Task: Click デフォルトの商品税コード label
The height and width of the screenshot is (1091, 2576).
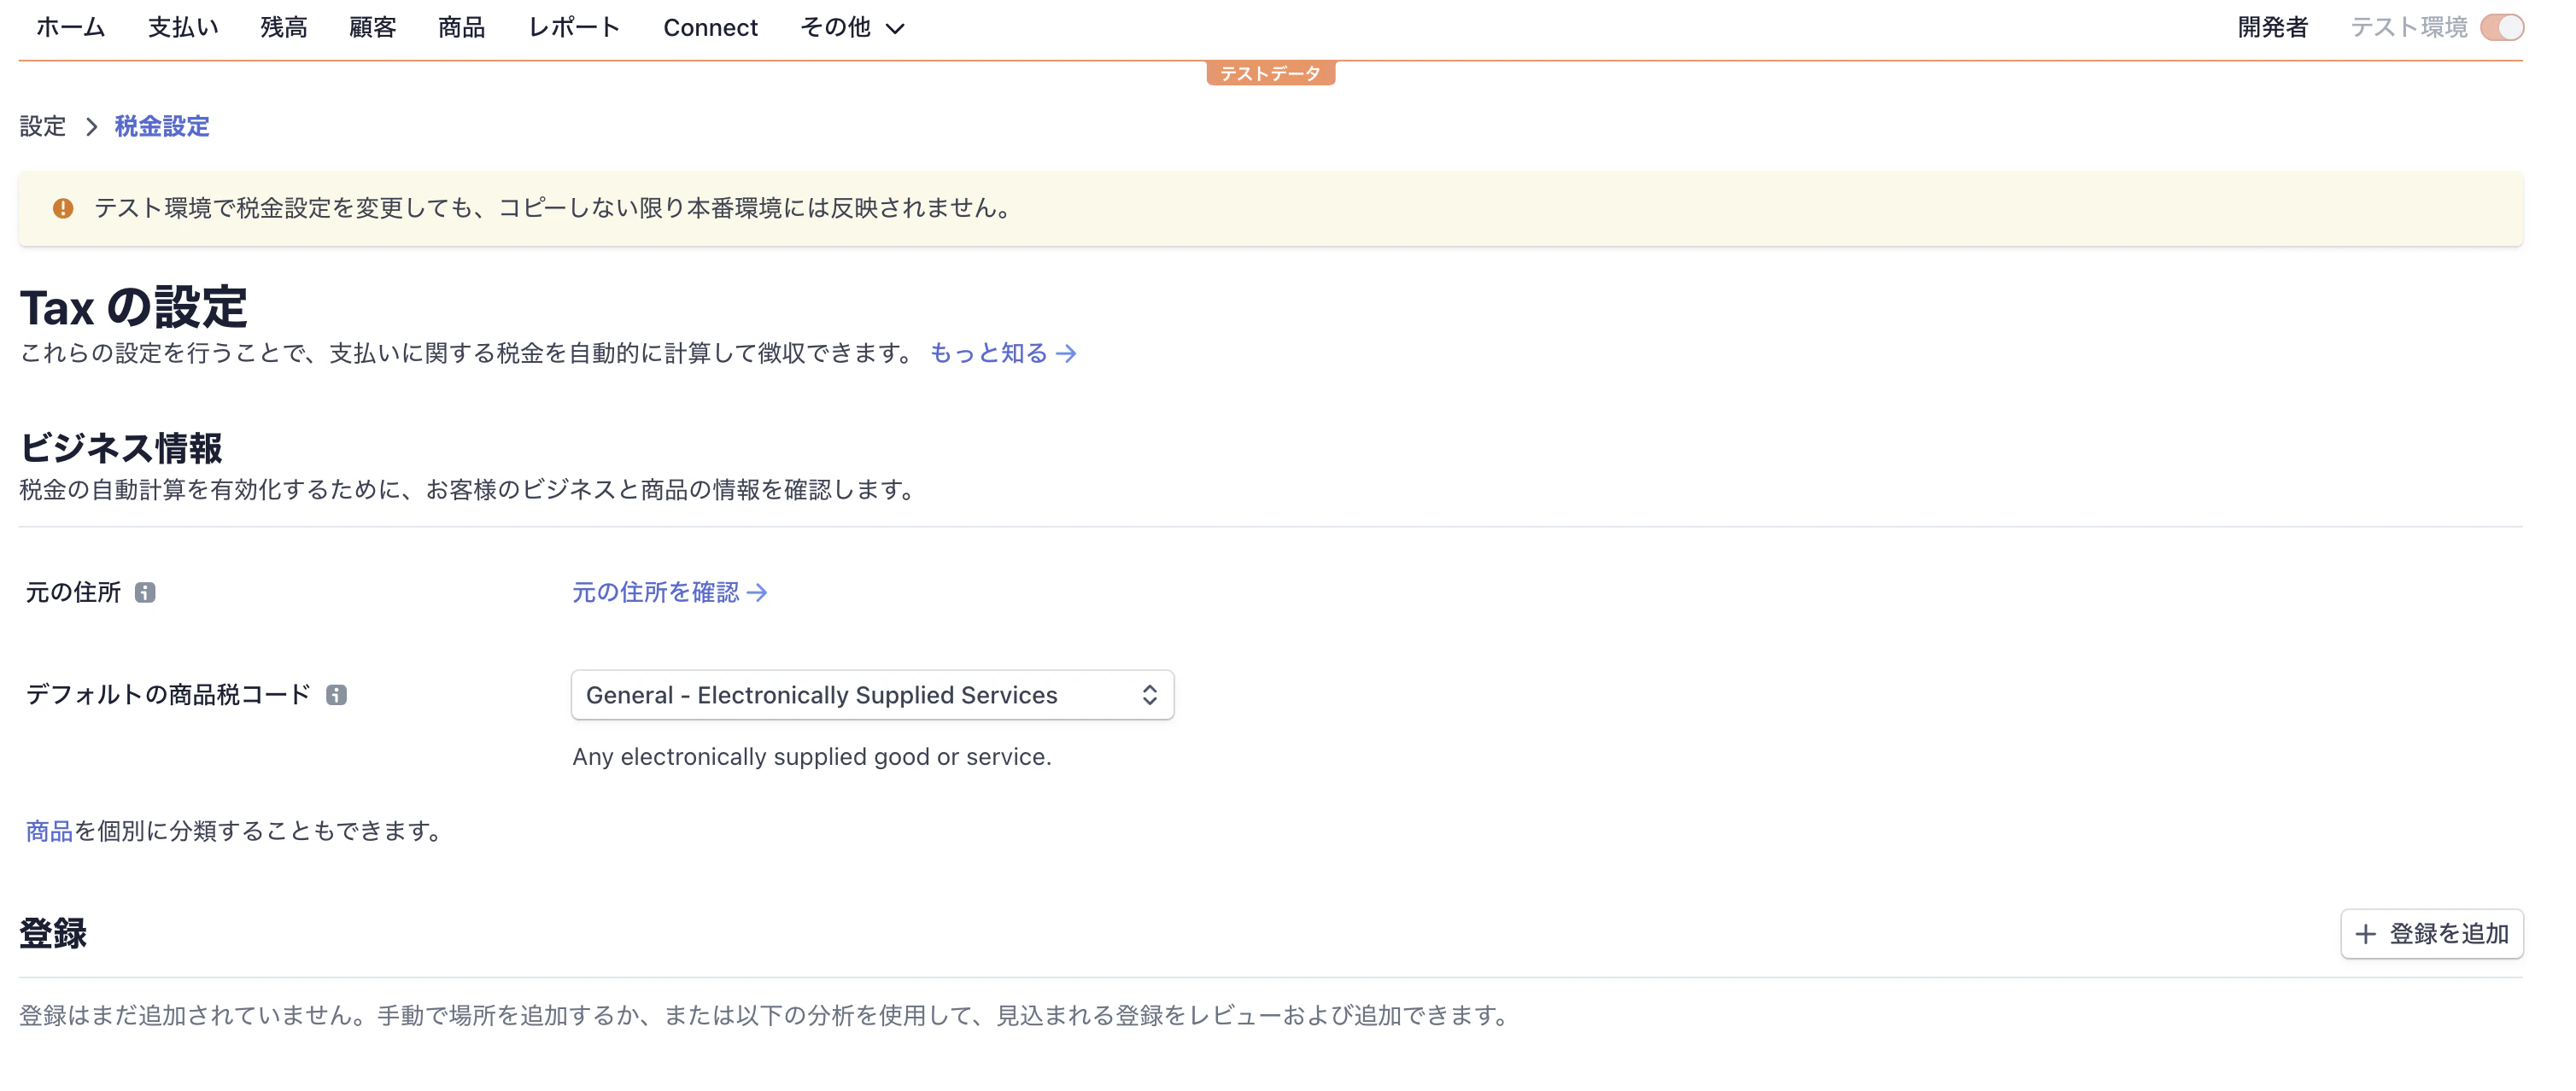Action: pyautogui.click(x=168, y=694)
